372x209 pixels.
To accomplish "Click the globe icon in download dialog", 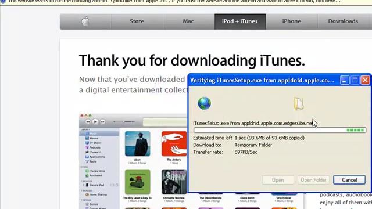I will click(x=204, y=103).
